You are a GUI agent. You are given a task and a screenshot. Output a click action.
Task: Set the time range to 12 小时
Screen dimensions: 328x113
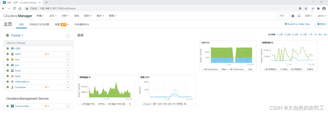(x=303, y=35)
